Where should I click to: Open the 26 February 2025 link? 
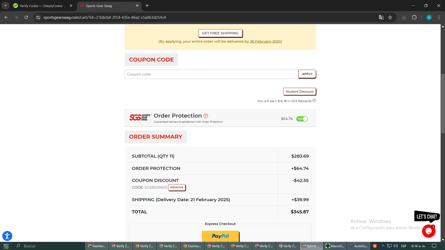(265, 41)
